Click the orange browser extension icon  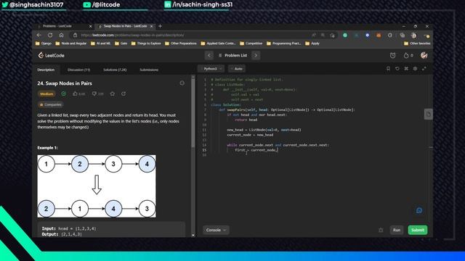pos(379,35)
